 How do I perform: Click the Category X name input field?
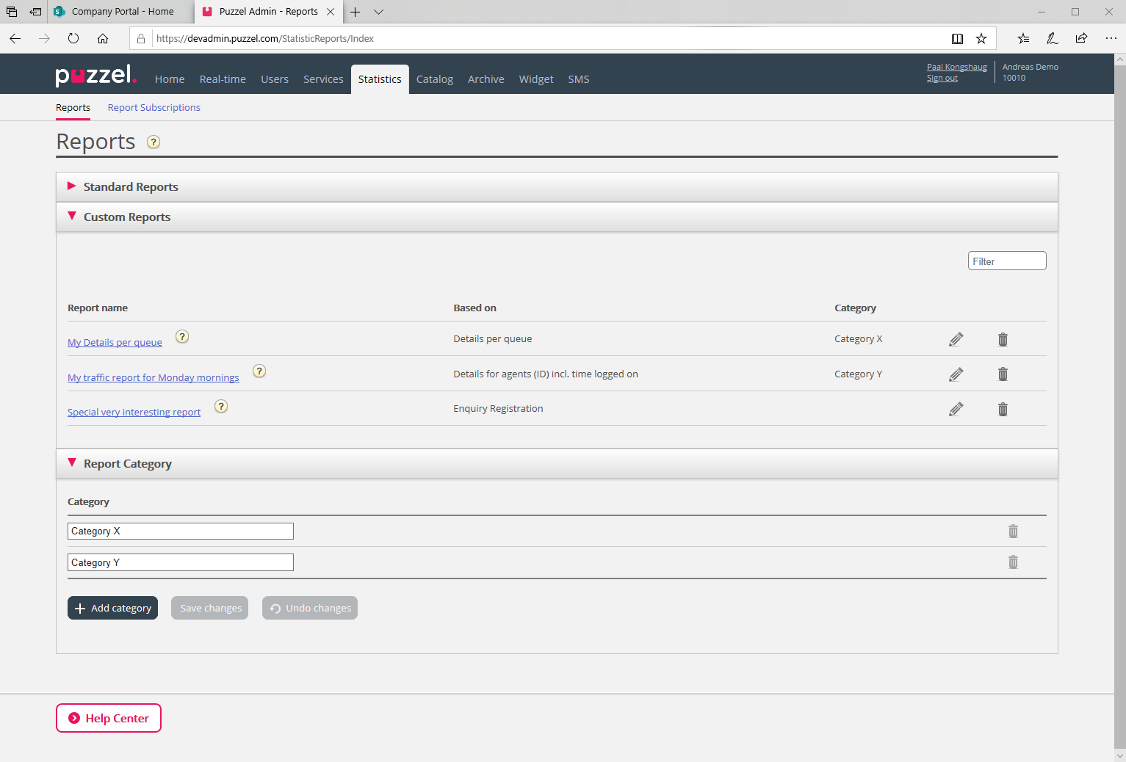[x=180, y=531]
